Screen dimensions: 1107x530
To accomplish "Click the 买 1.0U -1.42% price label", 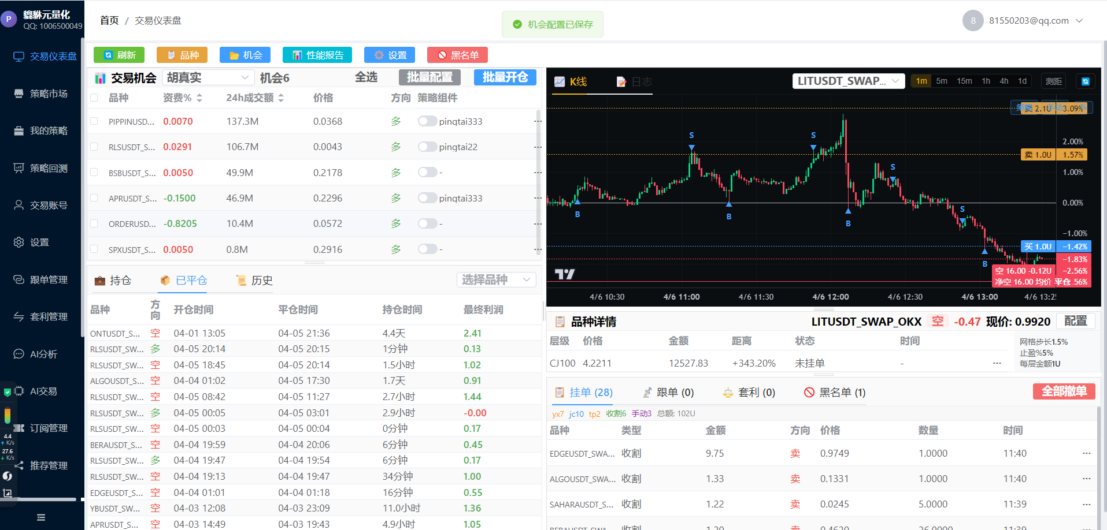I will (1056, 247).
